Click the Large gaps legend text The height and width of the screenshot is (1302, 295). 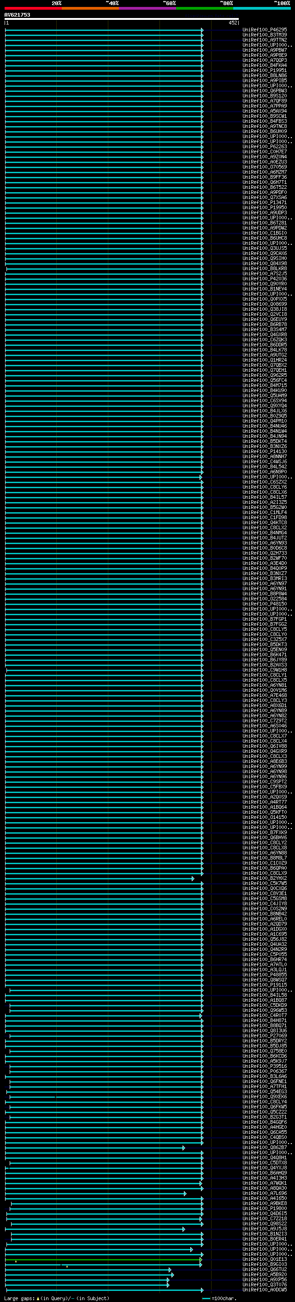tap(19, 1298)
